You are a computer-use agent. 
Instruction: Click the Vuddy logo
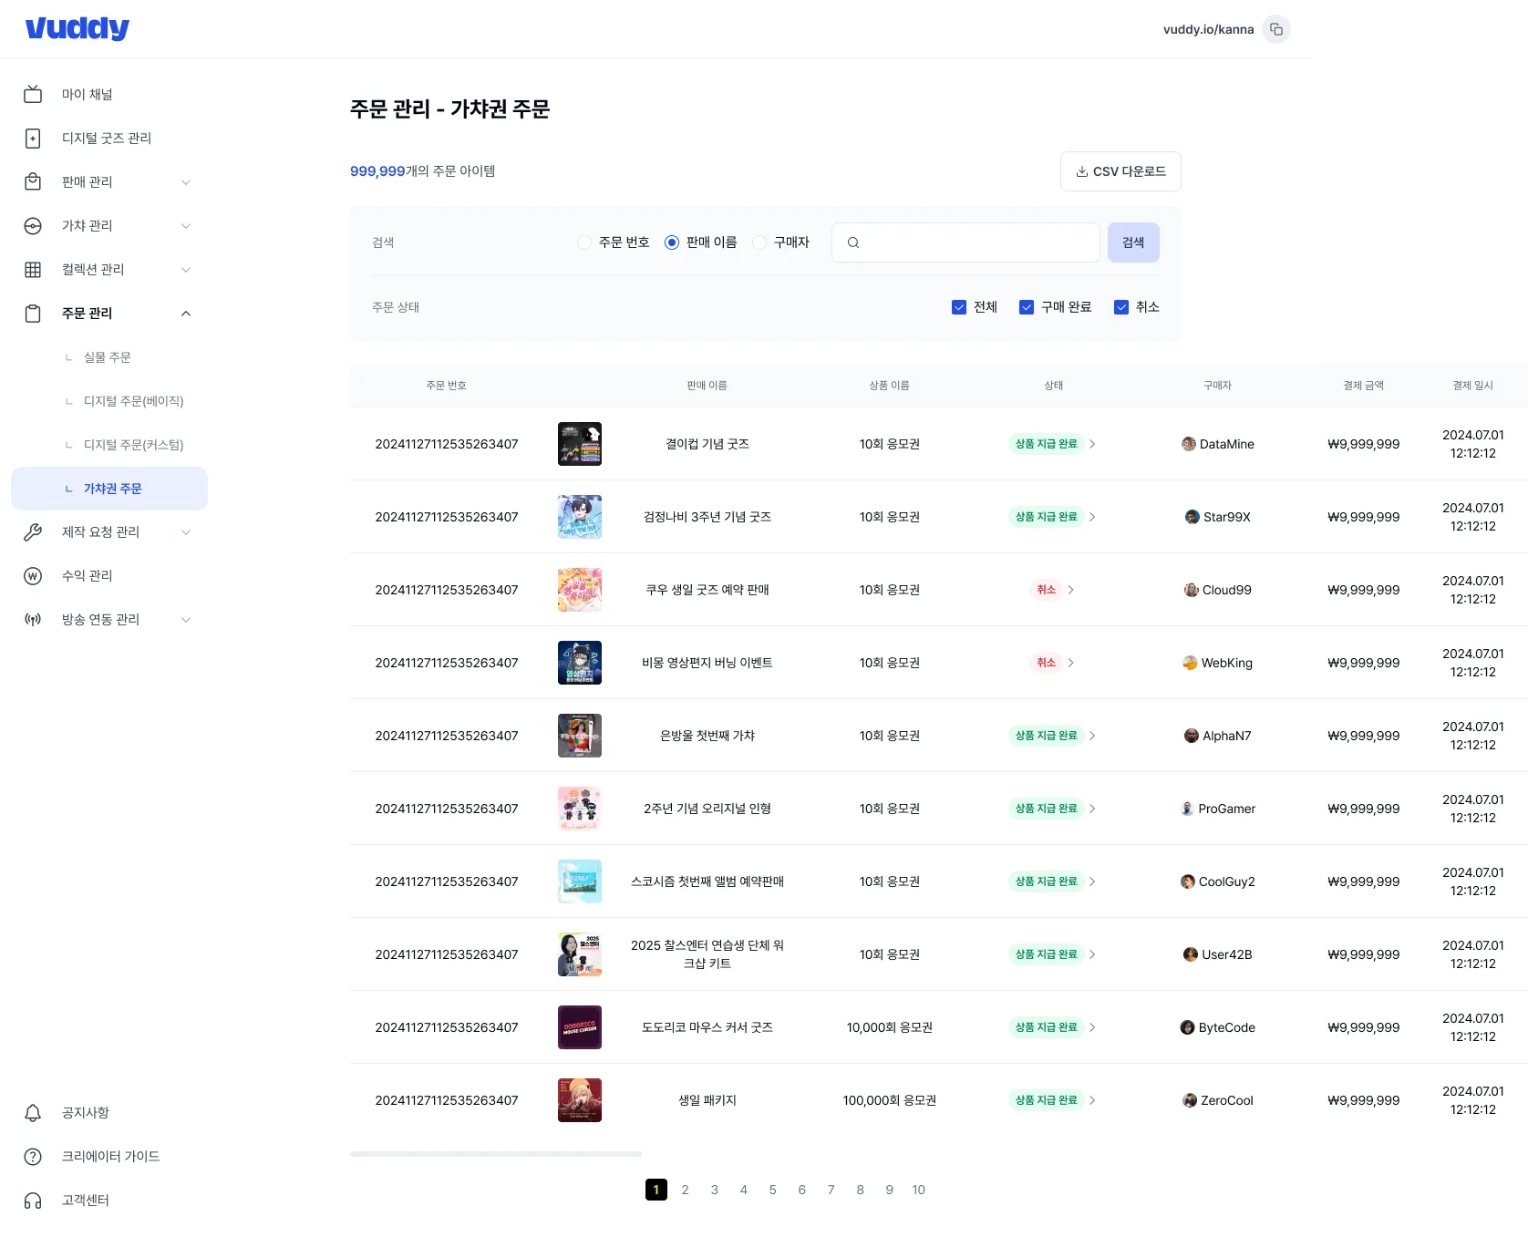(x=77, y=28)
